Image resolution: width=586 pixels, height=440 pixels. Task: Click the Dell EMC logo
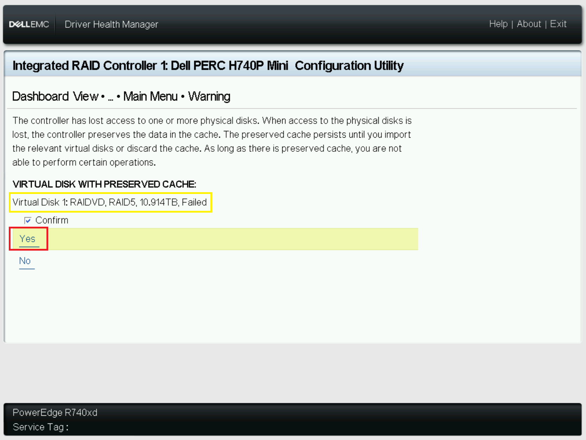click(x=28, y=24)
